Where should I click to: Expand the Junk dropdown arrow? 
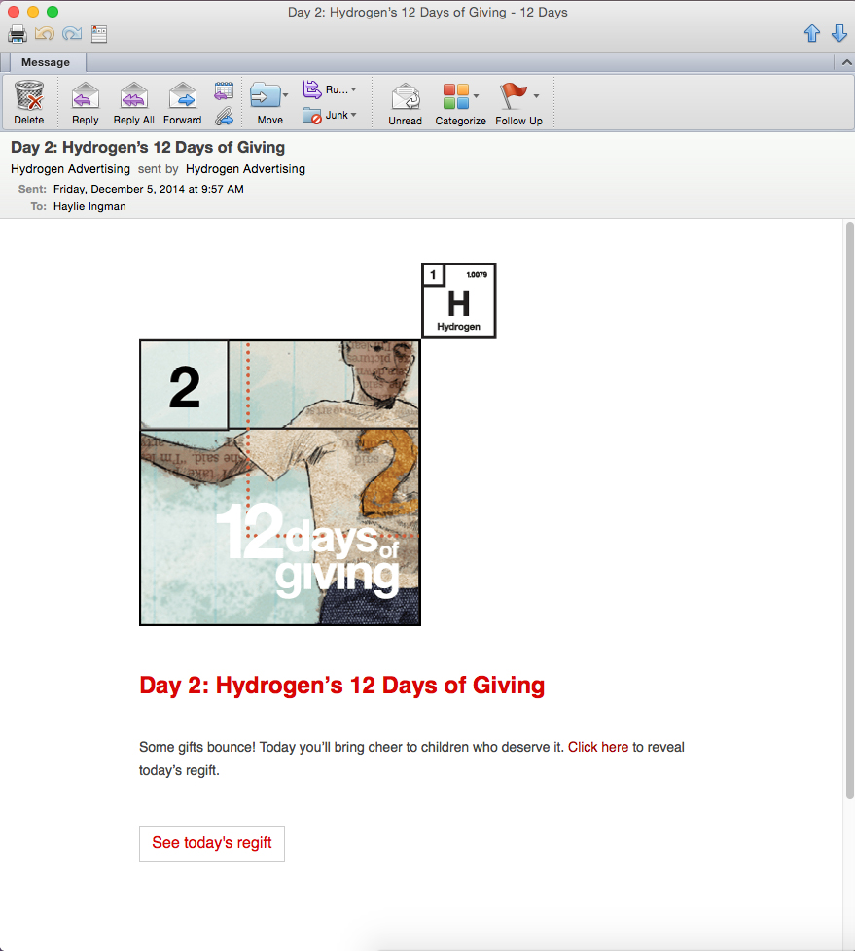pyautogui.click(x=354, y=115)
